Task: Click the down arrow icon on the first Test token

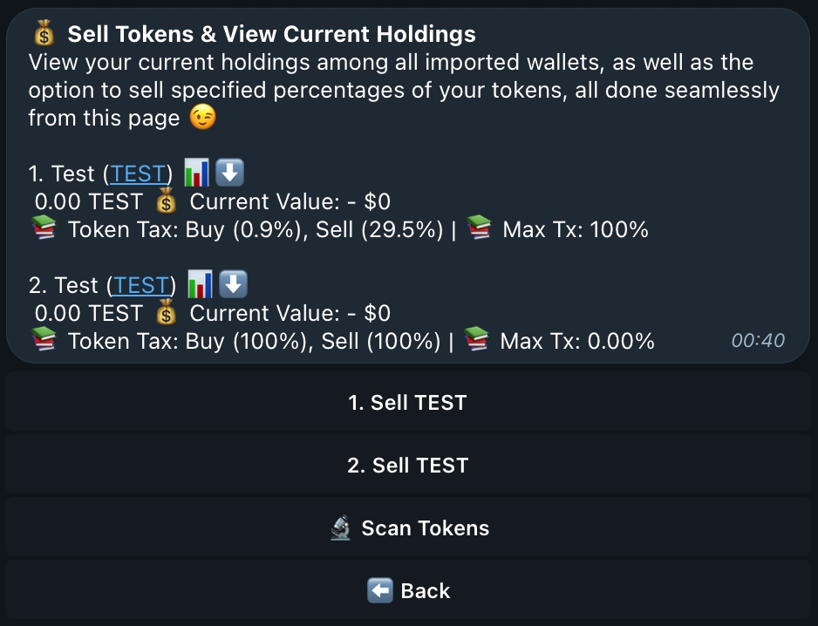Action: pos(228,173)
